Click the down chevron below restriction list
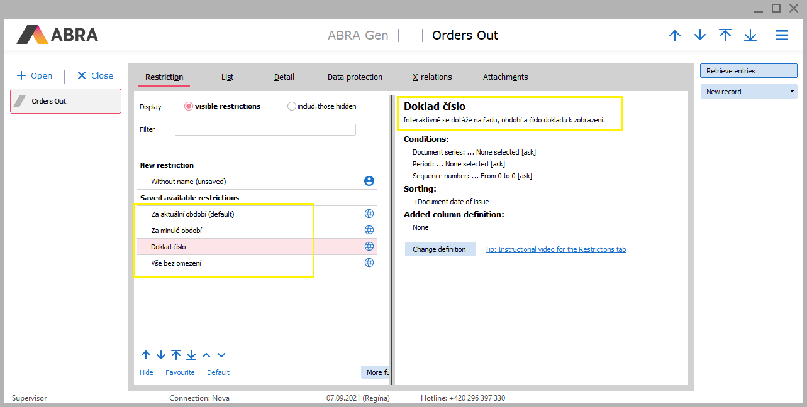807x407 pixels. pyautogui.click(x=221, y=355)
